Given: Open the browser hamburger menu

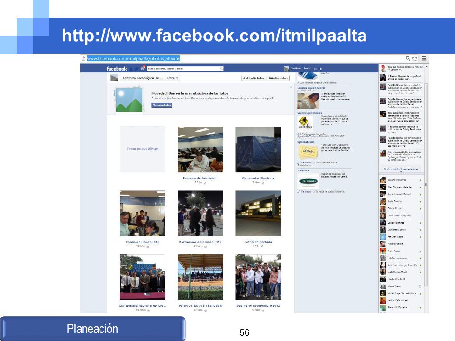Looking at the screenshot, I should (424, 58).
